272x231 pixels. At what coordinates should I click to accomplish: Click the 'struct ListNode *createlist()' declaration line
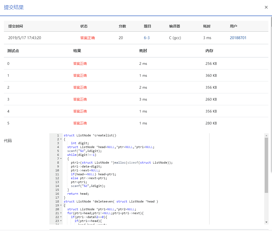(x=90, y=135)
